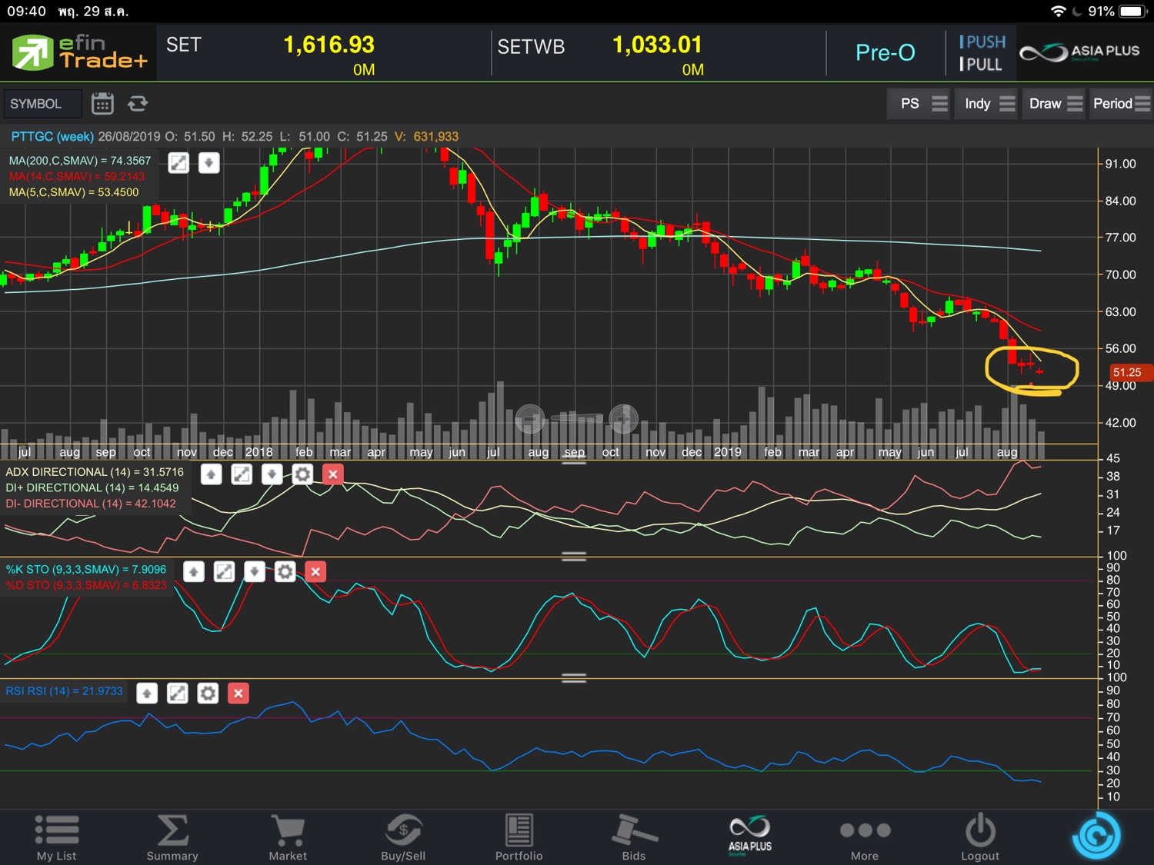The width and height of the screenshot is (1154, 865).
Task: Switch to PULL mode
Action: [980, 65]
